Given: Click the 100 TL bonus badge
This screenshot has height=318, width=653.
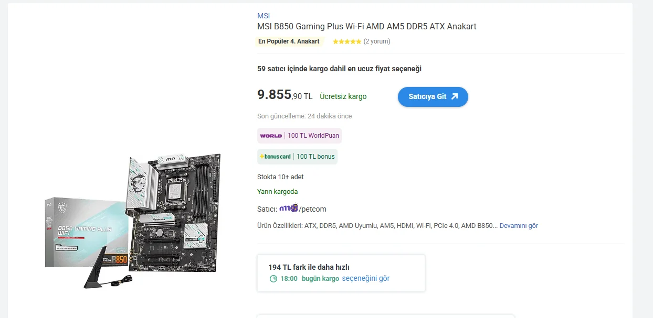Looking at the screenshot, I should coord(297,157).
